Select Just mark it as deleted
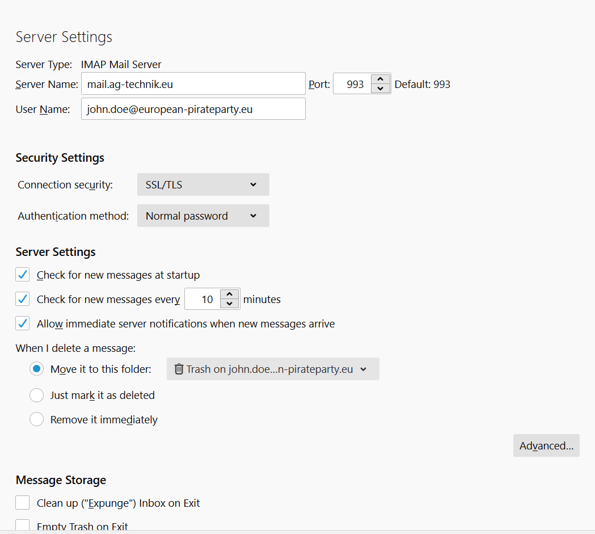 click(36, 395)
